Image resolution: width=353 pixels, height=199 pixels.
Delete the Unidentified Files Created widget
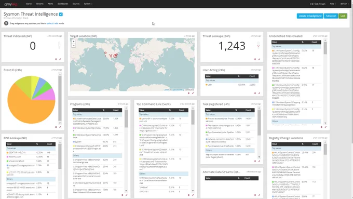[321, 127]
